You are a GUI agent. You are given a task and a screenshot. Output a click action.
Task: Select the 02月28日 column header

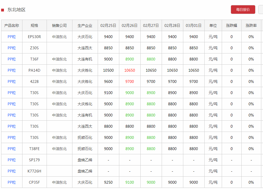coord(172,25)
